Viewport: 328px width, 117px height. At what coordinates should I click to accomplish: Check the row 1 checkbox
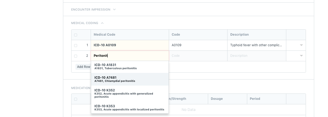coord(75,45)
